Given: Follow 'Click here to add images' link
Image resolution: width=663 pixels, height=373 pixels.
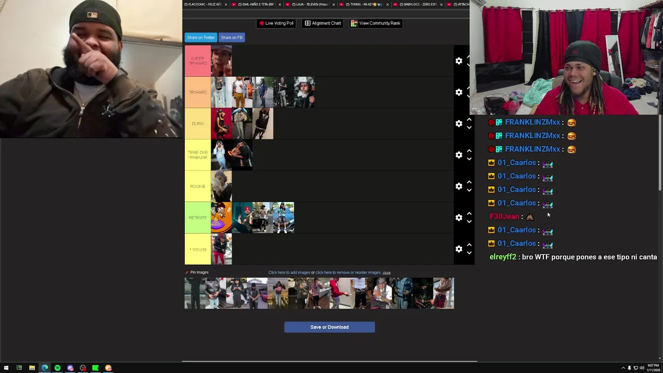Looking at the screenshot, I should (x=289, y=272).
